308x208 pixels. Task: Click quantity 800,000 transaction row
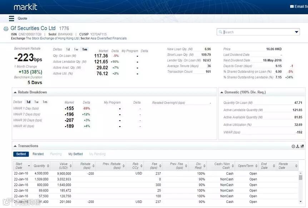[43, 185]
